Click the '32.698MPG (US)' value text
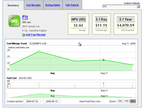144x108 pixels. pyautogui.click(x=38, y=43)
